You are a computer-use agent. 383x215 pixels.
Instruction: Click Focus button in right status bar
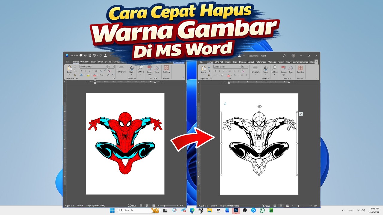click(x=266, y=206)
